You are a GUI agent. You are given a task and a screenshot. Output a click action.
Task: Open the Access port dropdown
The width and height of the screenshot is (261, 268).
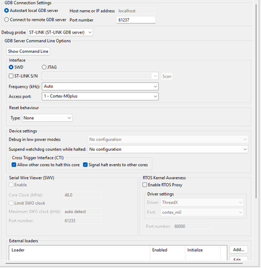point(100,96)
